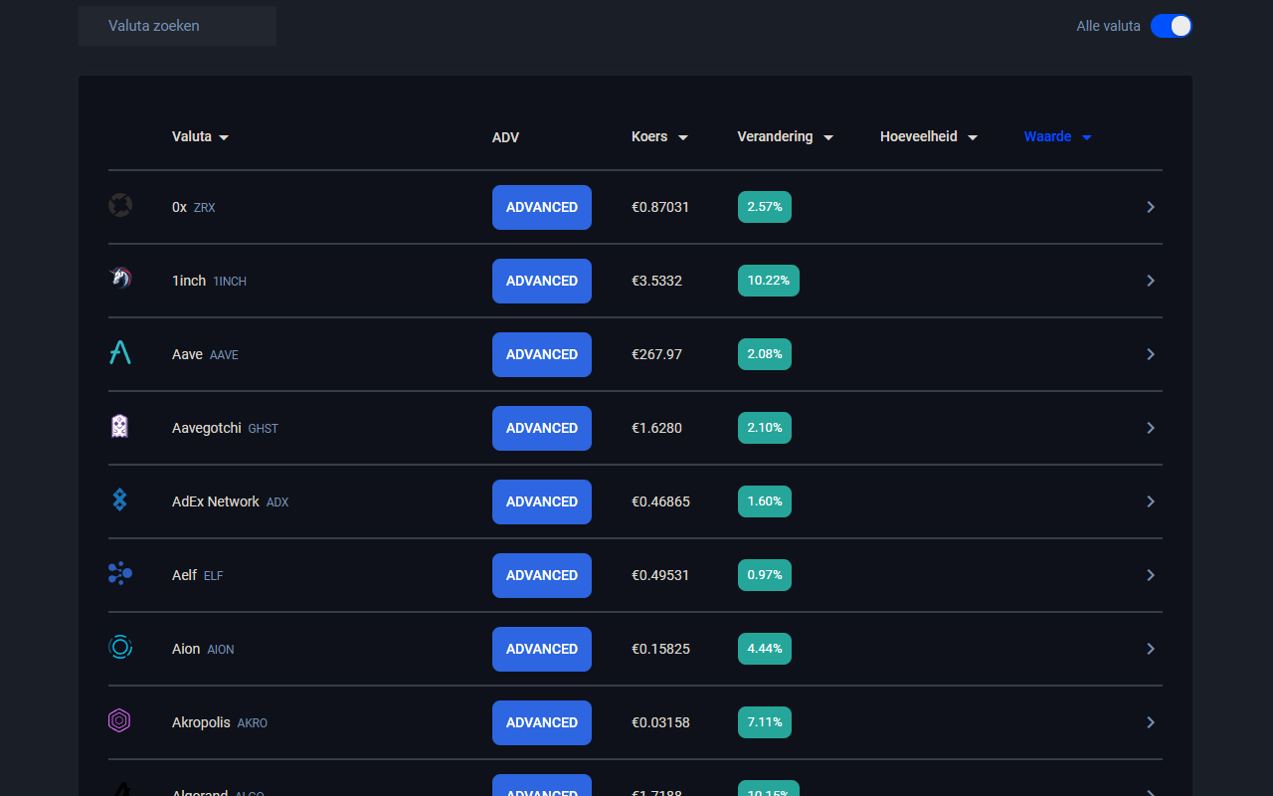Select the Aavegotchi GHST currency name

tap(225, 428)
